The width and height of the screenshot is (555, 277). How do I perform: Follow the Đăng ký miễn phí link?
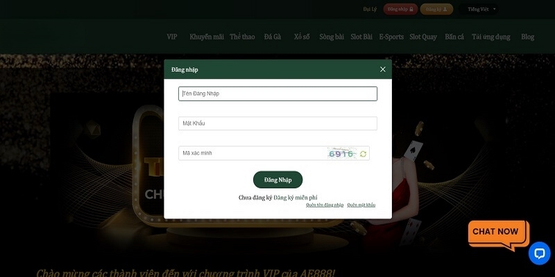(x=296, y=197)
